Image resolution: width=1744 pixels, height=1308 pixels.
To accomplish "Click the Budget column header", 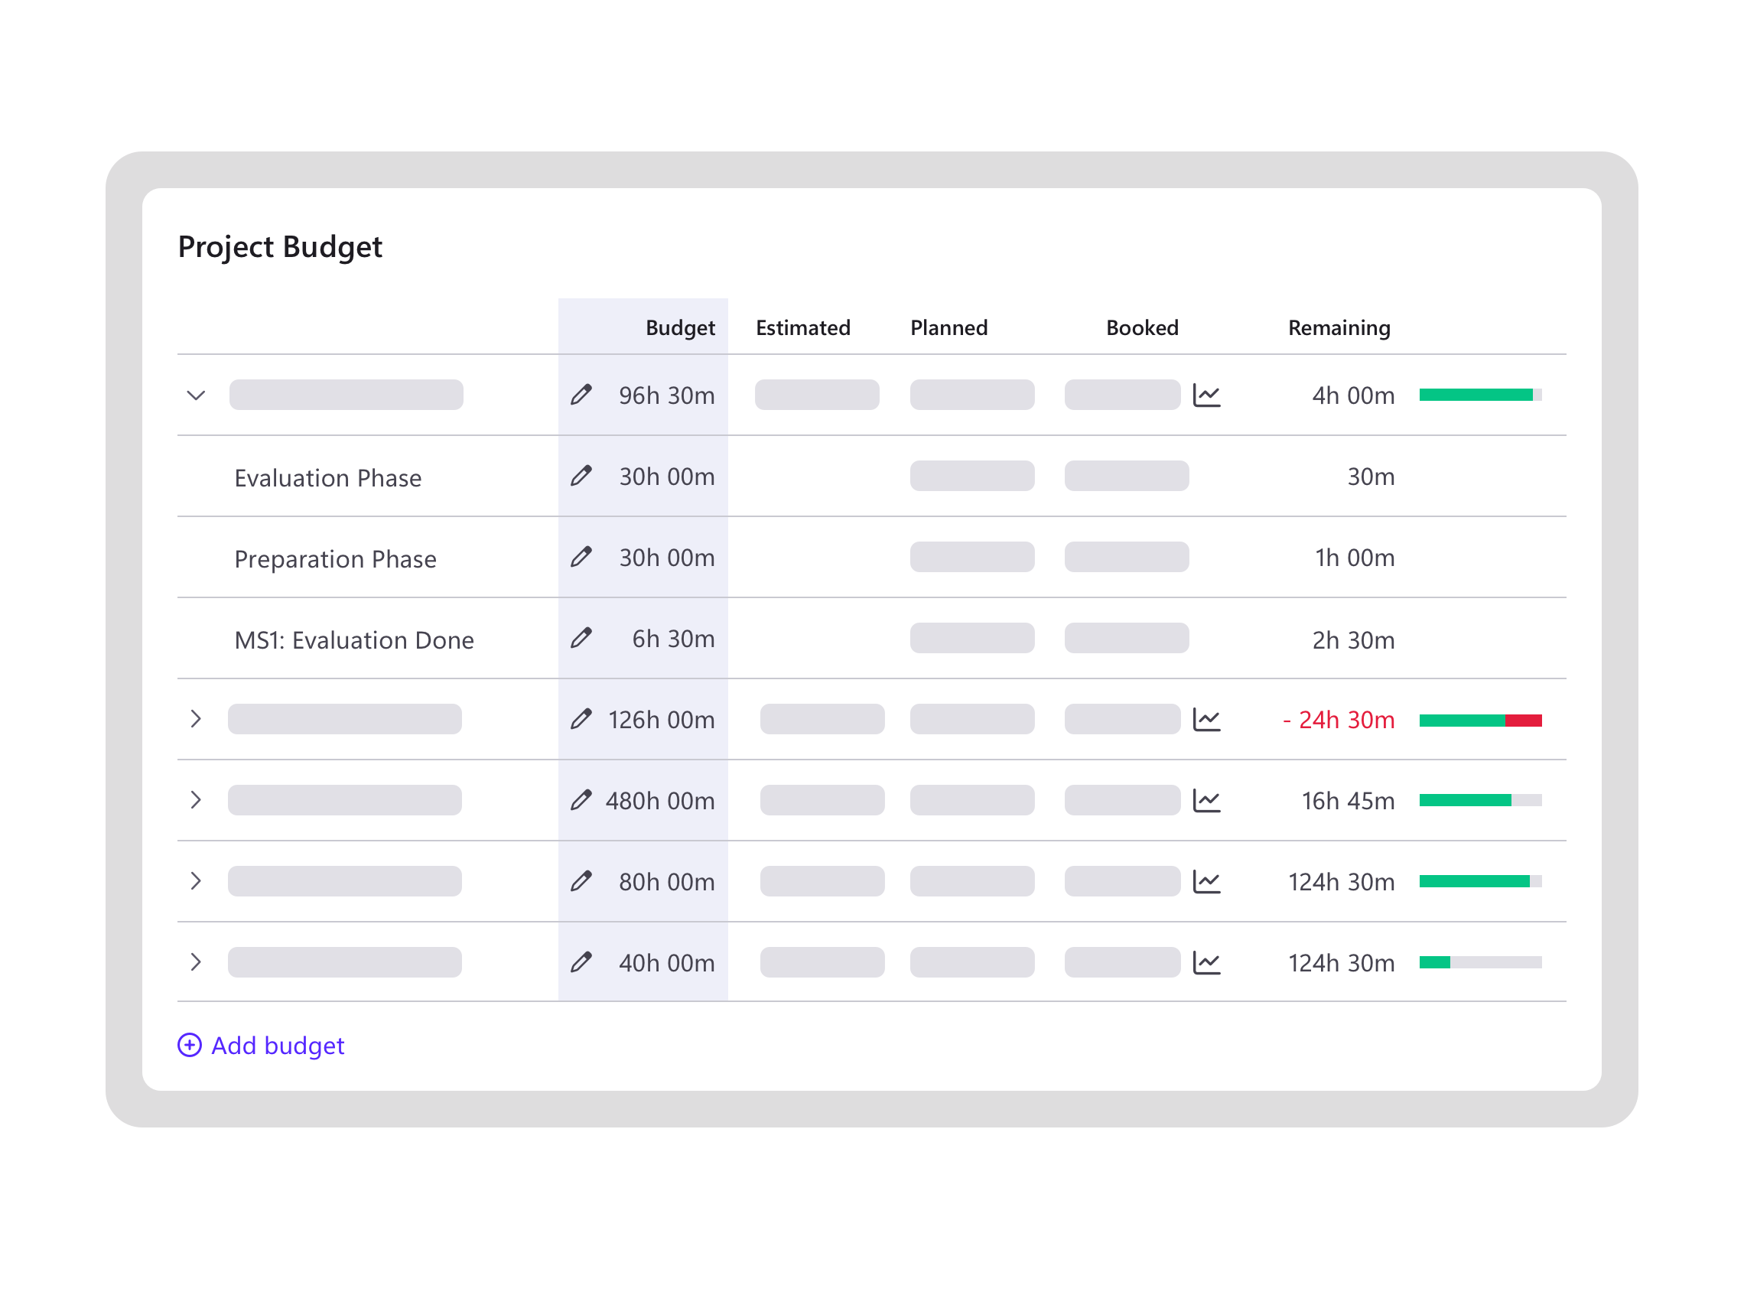I will click(x=679, y=328).
